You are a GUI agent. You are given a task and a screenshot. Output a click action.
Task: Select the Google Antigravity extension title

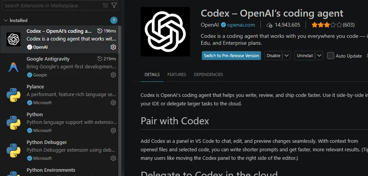48,59
